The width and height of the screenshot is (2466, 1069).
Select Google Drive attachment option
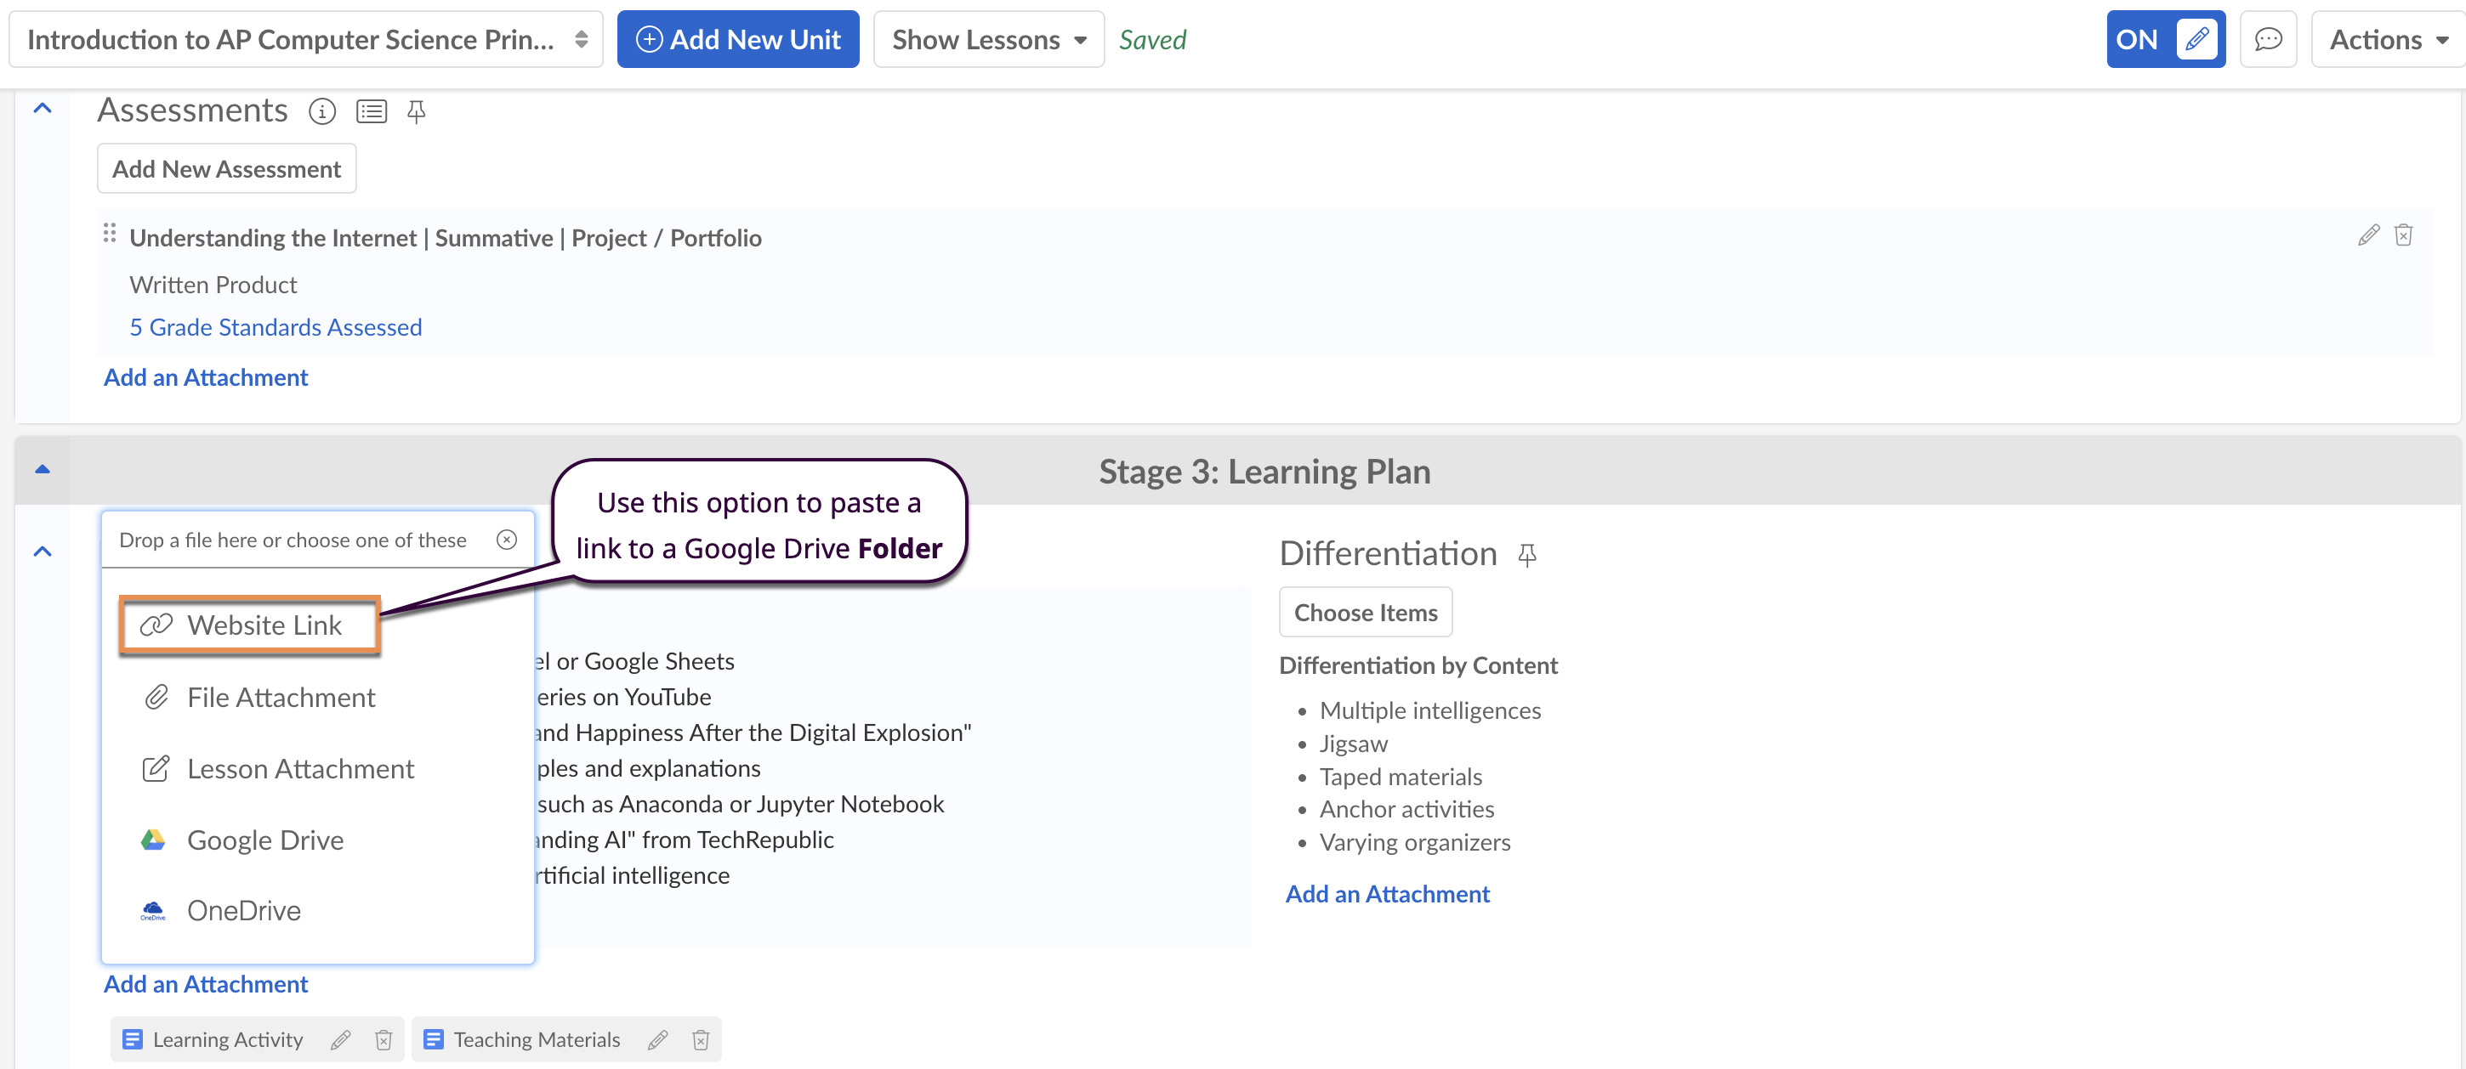pos(265,840)
